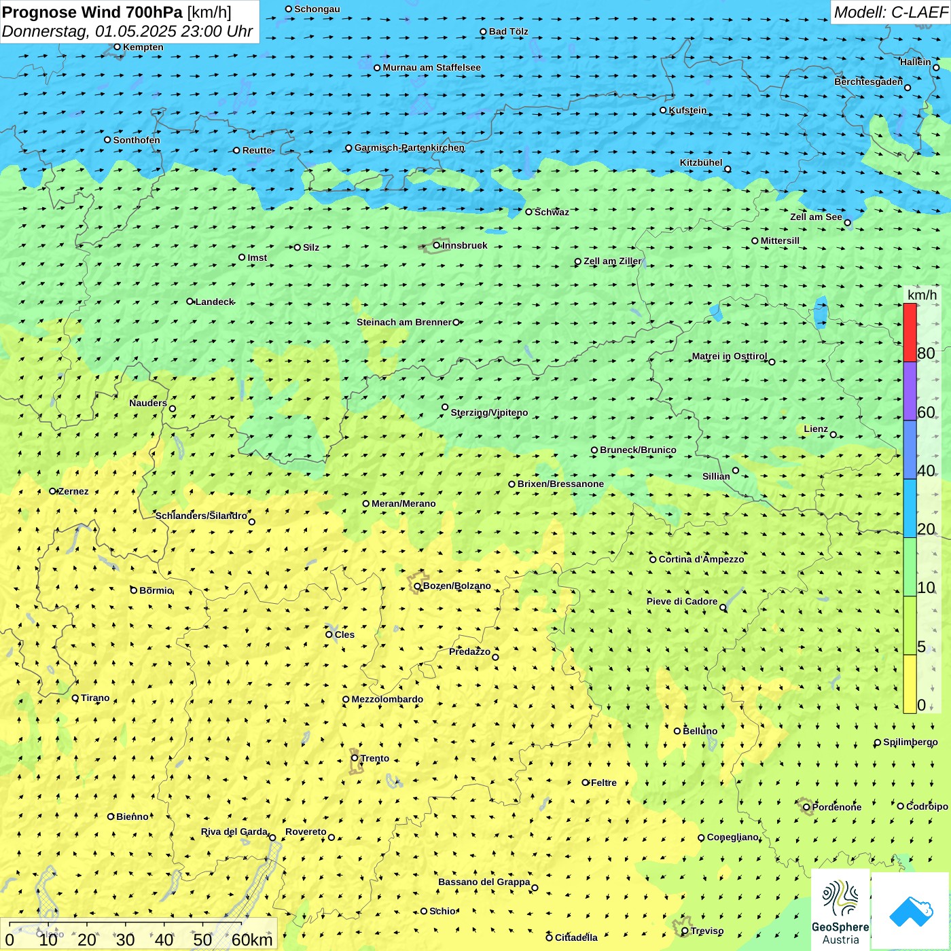Viewport: 951px width, 951px height.
Task: Click the 'Reutte' label
Action: [x=257, y=150]
